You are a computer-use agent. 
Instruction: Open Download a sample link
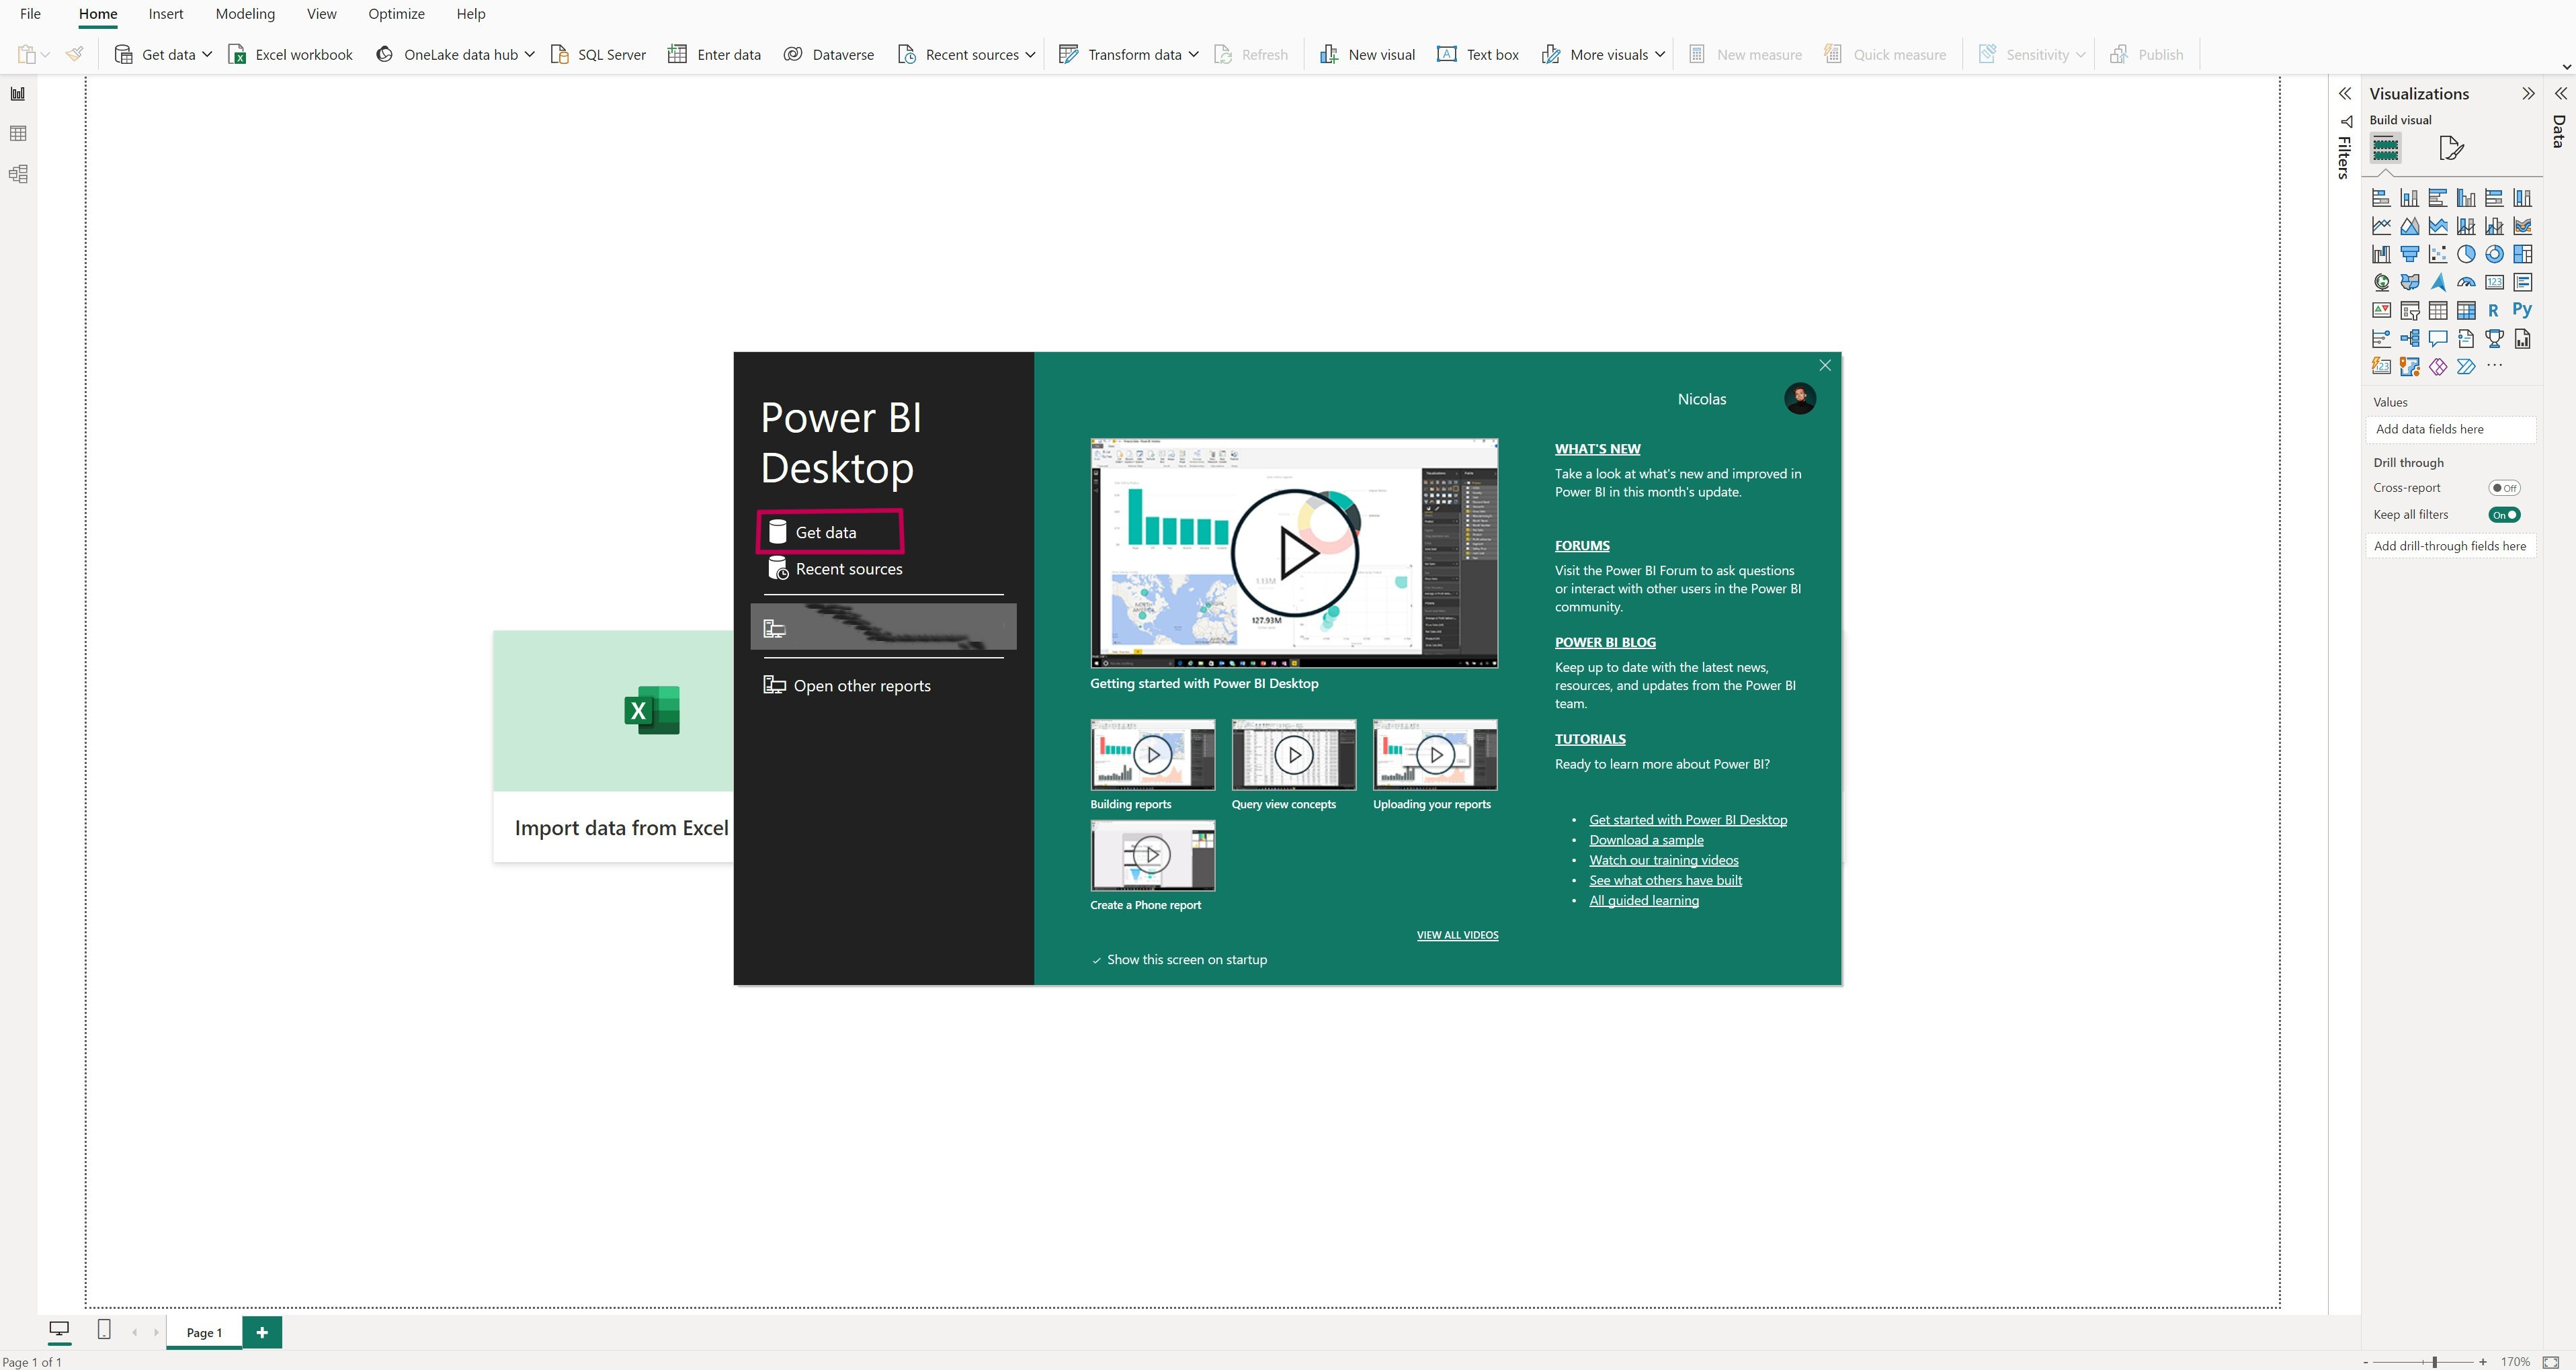(1646, 840)
